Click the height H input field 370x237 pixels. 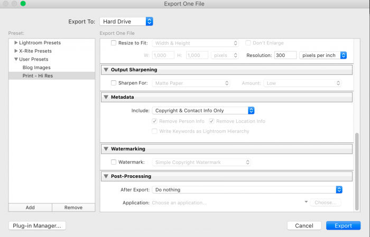197,55
